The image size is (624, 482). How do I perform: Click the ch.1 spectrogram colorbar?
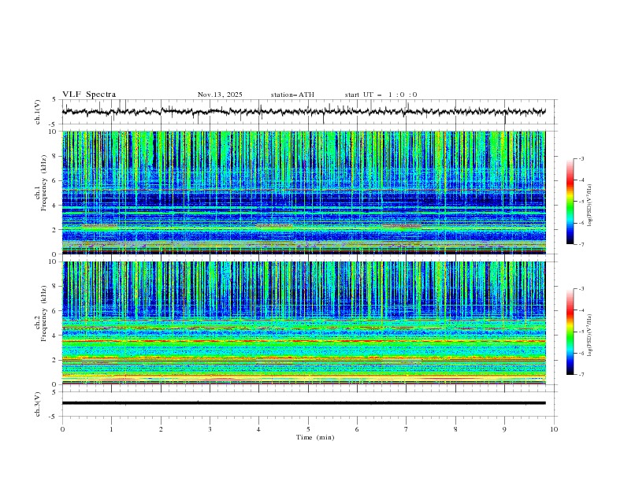click(x=570, y=202)
